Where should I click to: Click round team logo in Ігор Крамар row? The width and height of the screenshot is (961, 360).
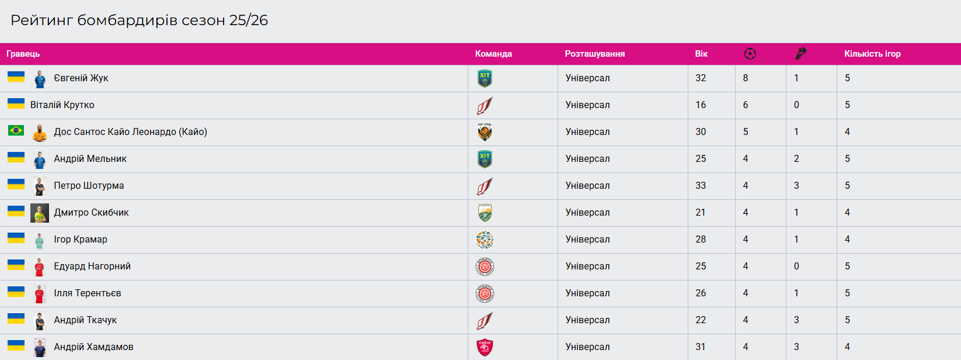[485, 240]
